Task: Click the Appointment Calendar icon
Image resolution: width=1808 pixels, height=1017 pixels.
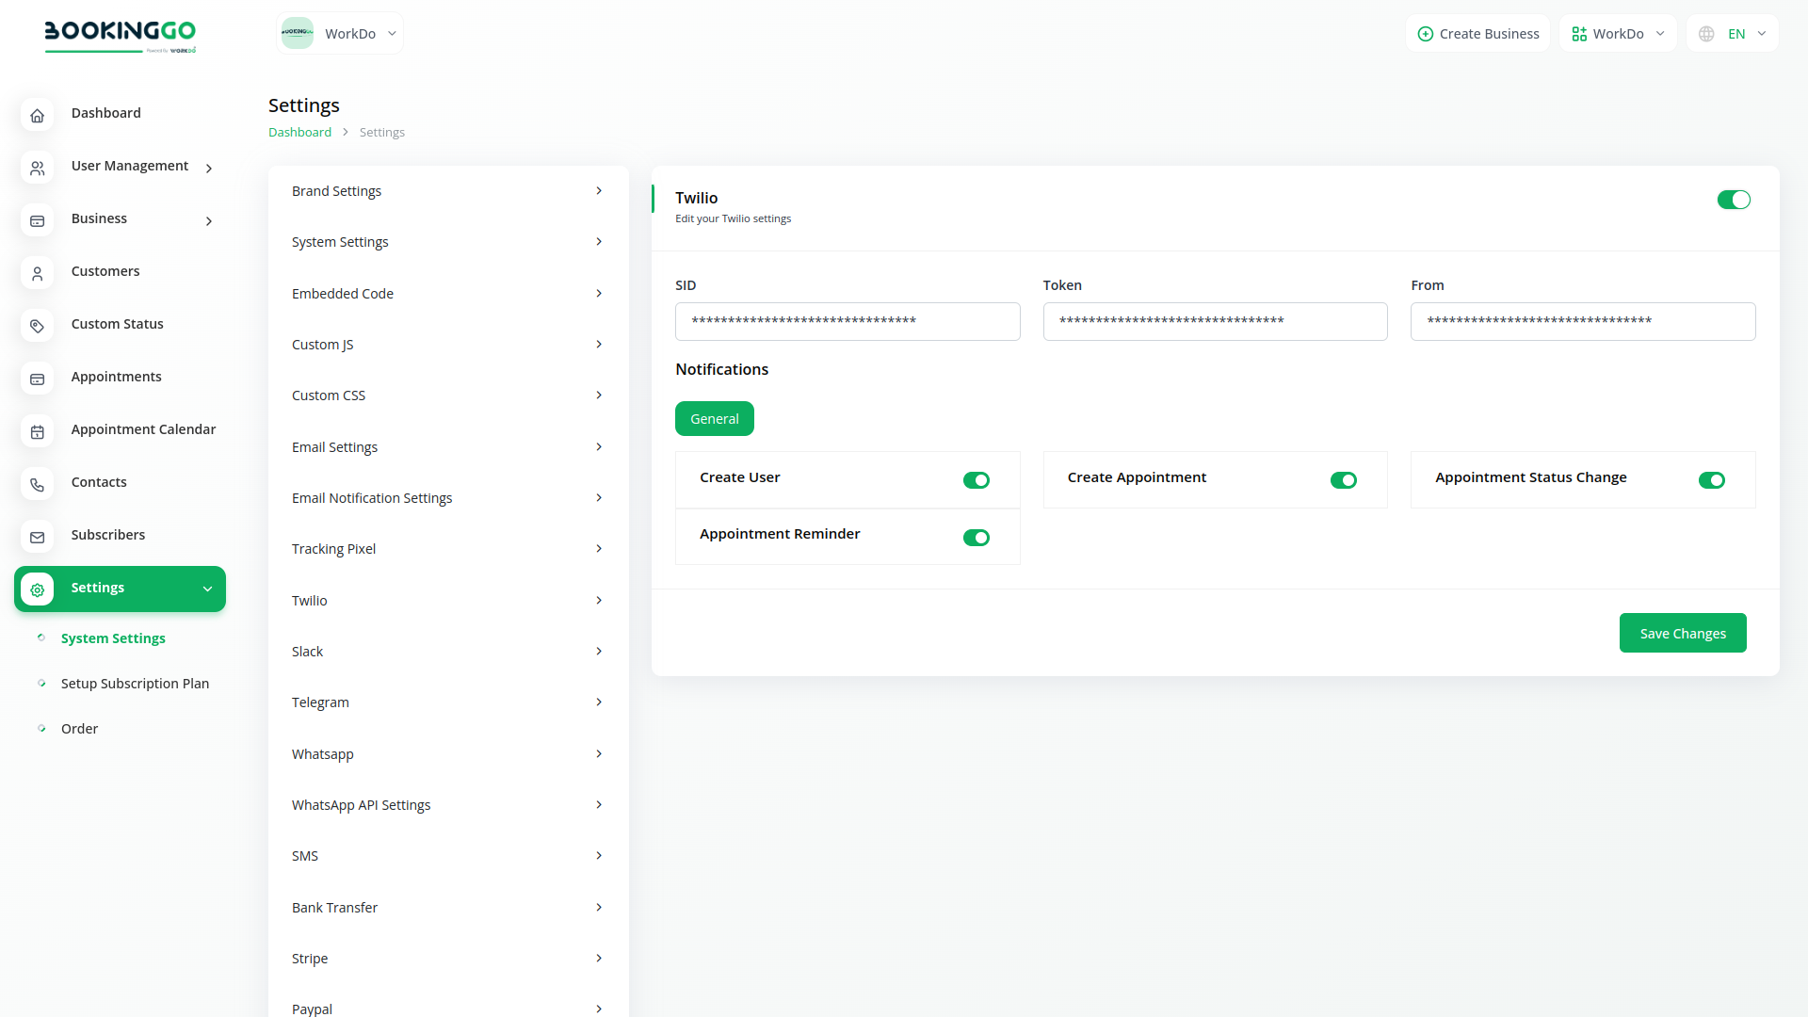Action: point(37,431)
